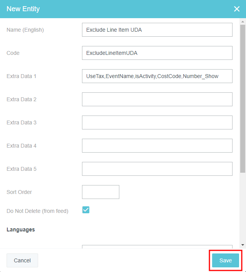This screenshot has height=272, width=246.
Task: Click the empty Extra Data 2 field
Action: point(157,99)
